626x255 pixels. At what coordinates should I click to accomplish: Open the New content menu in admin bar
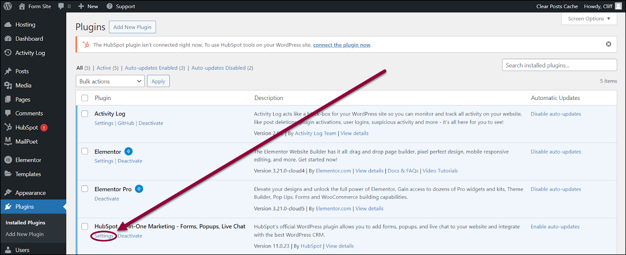(x=88, y=6)
